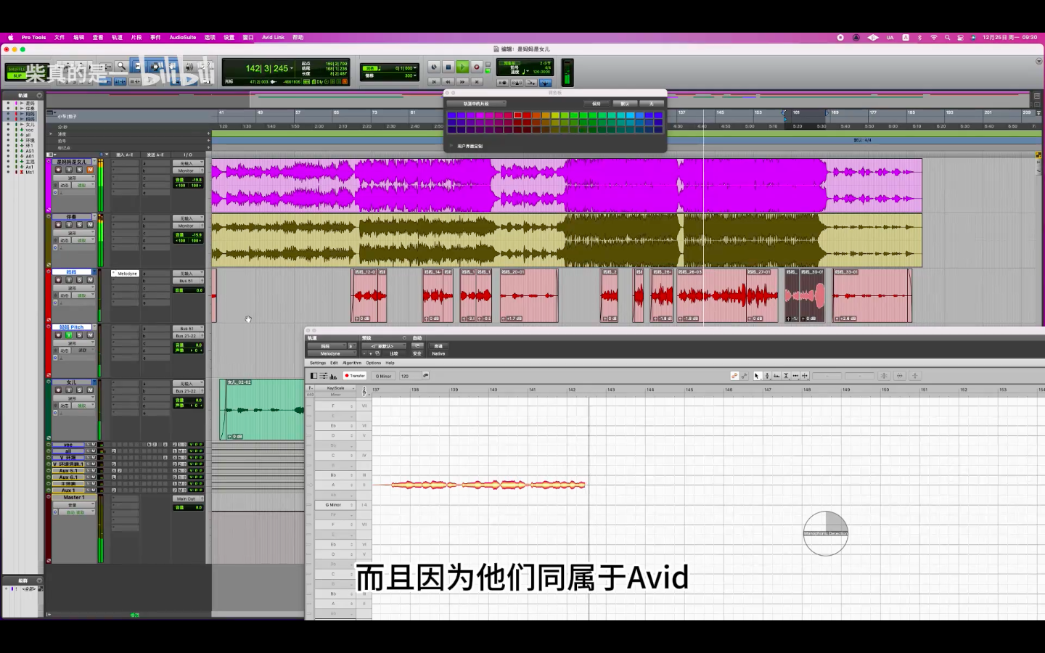The height and width of the screenshot is (653, 1045).
Task: Toggle Melodyne note inspector icon
Action: pos(323,376)
